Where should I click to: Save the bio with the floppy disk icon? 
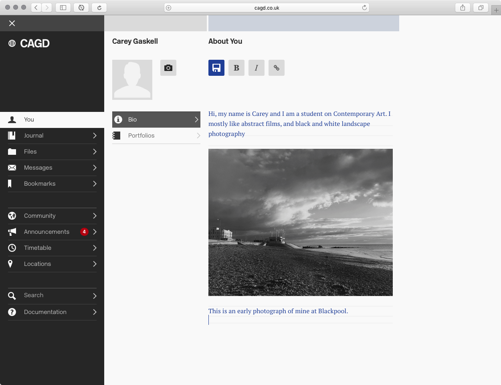(x=216, y=68)
